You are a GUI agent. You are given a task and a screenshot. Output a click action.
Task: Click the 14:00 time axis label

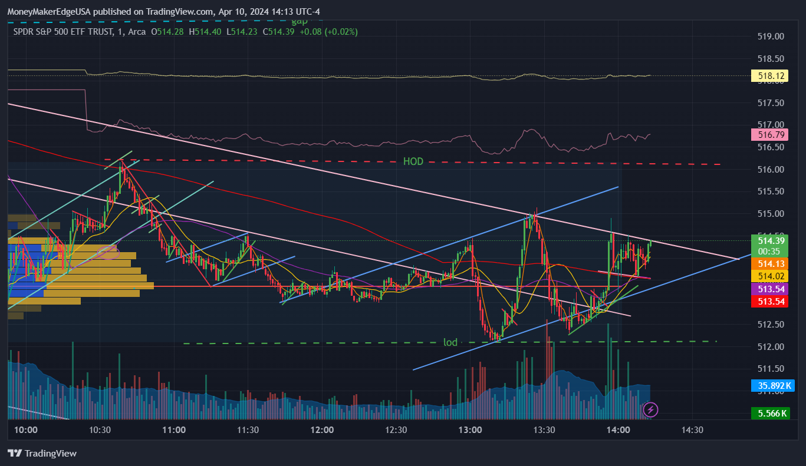coord(618,430)
